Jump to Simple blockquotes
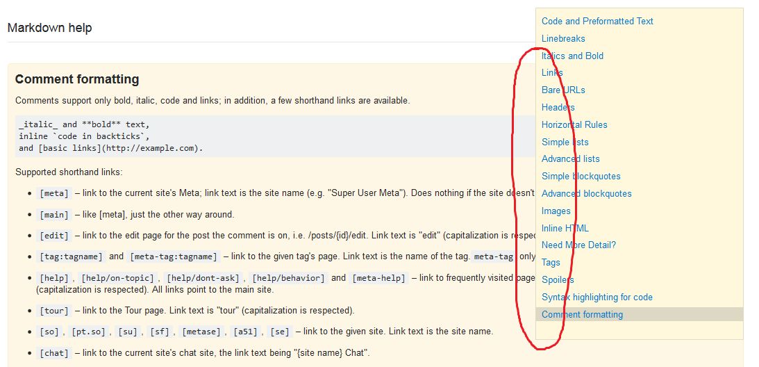The width and height of the screenshot is (759, 367). click(581, 177)
